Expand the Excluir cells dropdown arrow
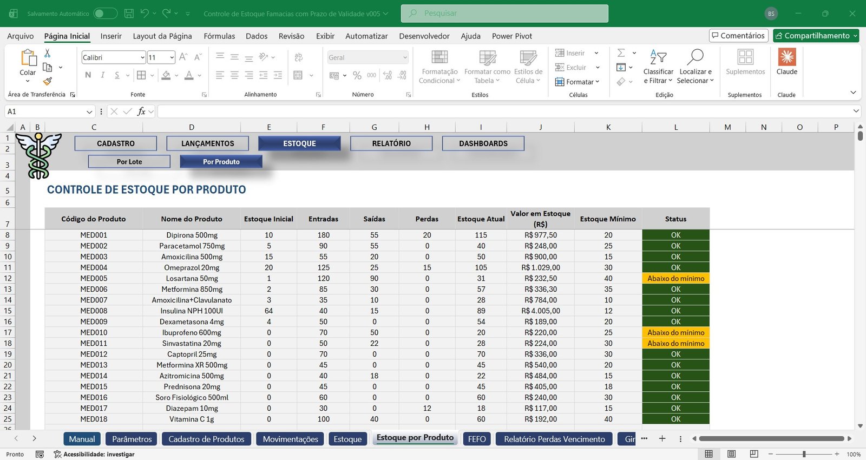 coord(598,68)
